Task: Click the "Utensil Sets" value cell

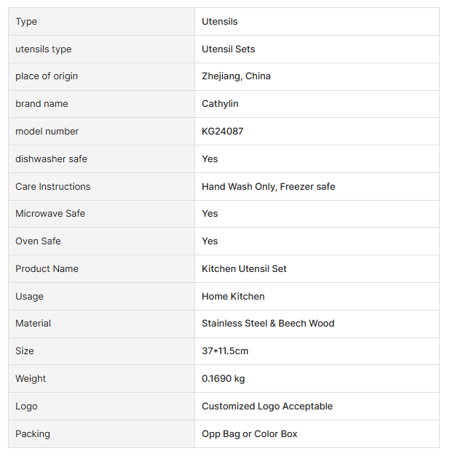Action: (x=228, y=49)
